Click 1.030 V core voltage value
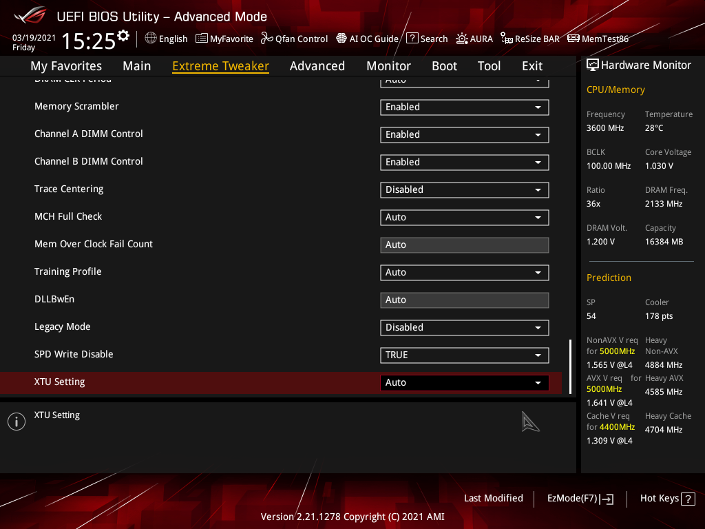The height and width of the screenshot is (529, 705). click(659, 165)
